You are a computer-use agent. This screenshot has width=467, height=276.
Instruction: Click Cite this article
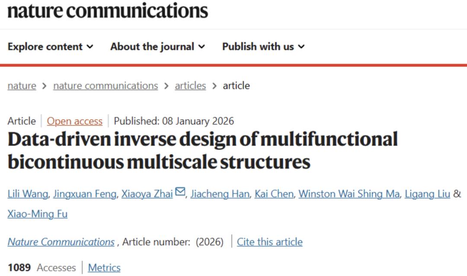269,242
